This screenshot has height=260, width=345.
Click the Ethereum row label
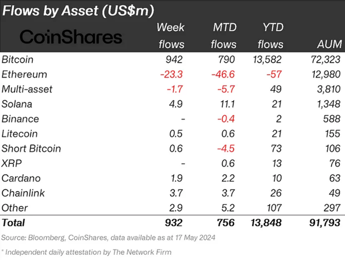pyautogui.click(x=24, y=74)
